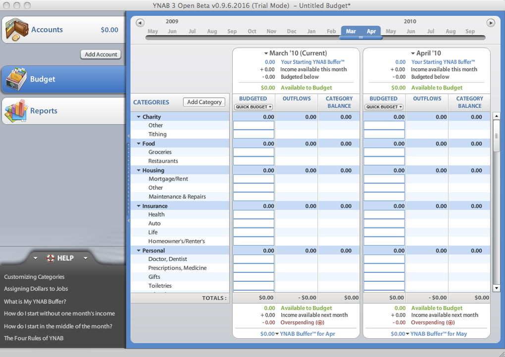Click the March Overspending red arrow icon
Viewport: 505px width, 357px height.
coord(320,322)
